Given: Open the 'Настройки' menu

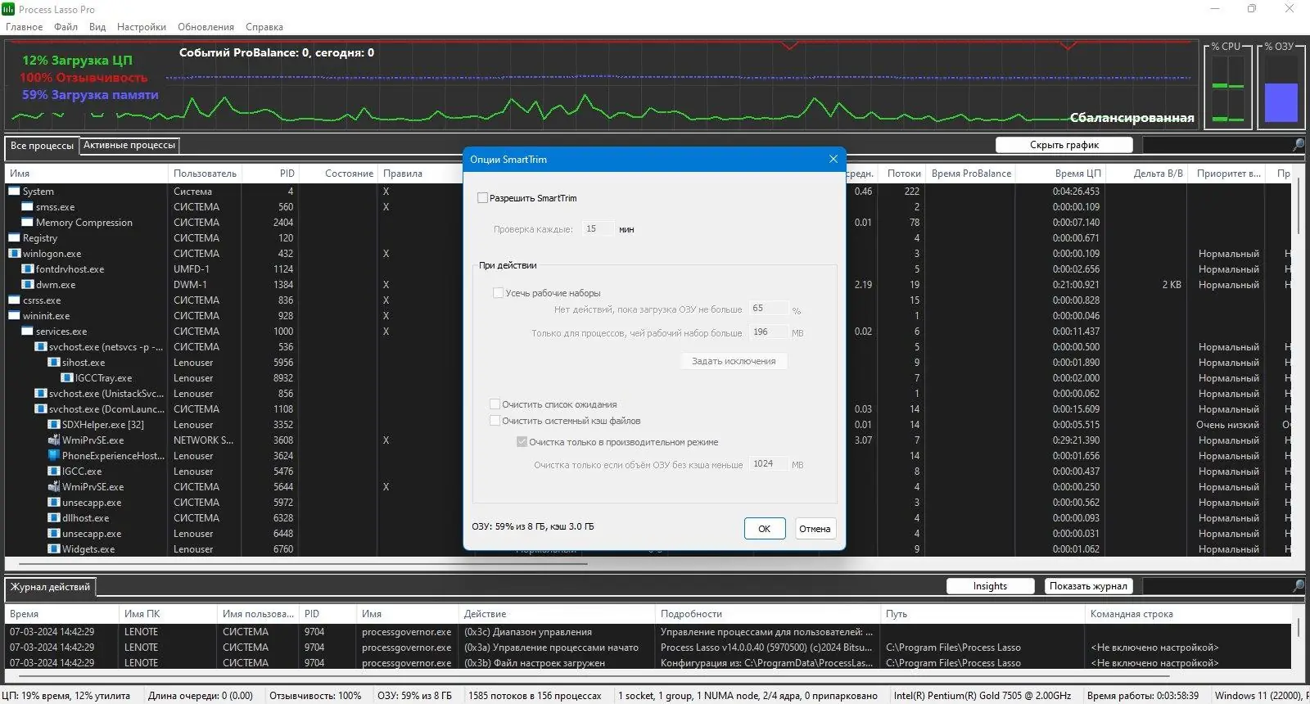Looking at the screenshot, I should click(142, 27).
